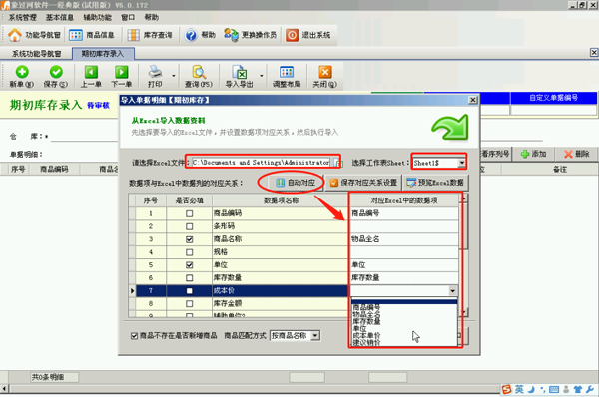This screenshot has height=397, width=599.
Task: Click the 保存对应关系设置 button
Action: tap(363, 183)
